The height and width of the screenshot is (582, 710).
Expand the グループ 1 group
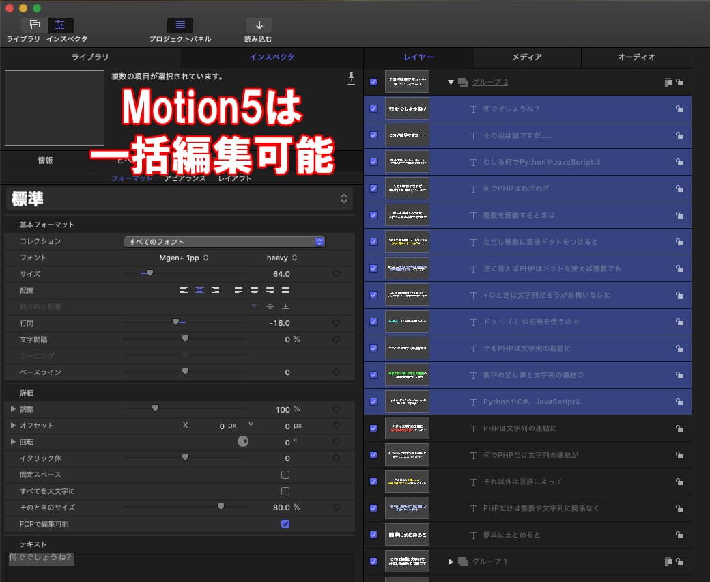click(x=451, y=562)
